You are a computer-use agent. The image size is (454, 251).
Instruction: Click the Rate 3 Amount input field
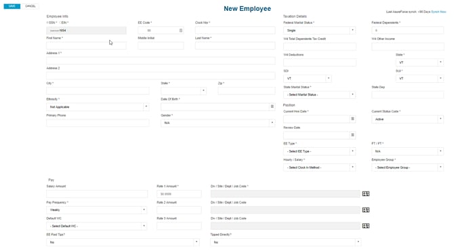179,226
